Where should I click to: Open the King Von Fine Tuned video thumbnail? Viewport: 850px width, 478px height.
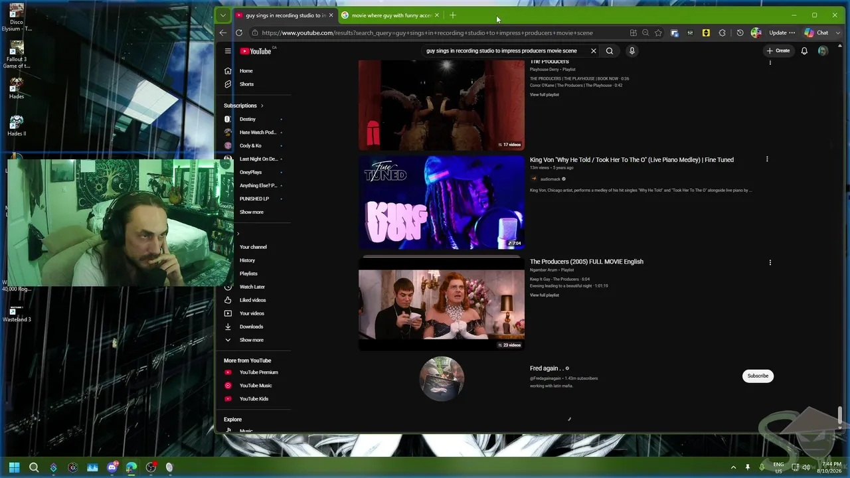pos(442,202)
